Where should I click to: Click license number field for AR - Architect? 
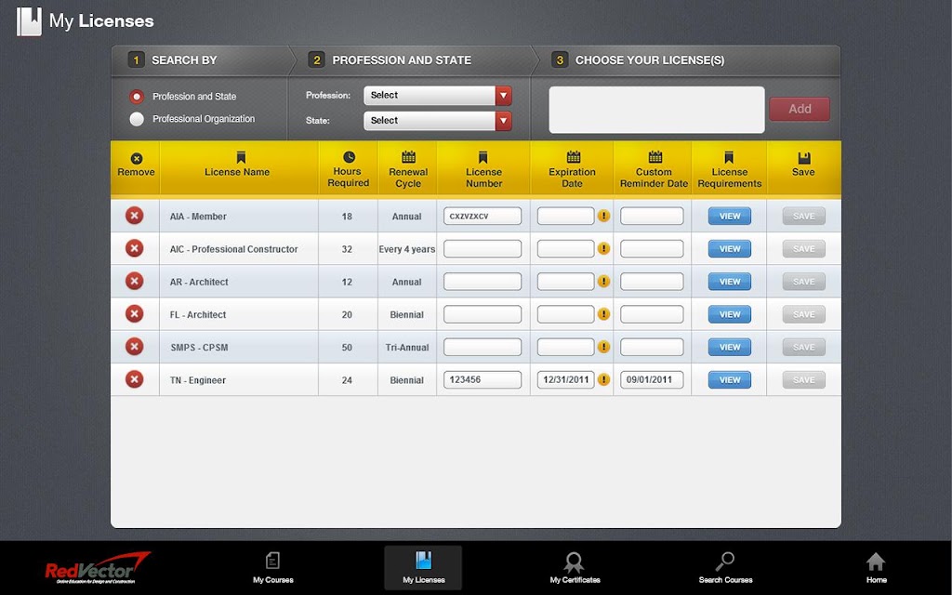click(x=483, y=282)
